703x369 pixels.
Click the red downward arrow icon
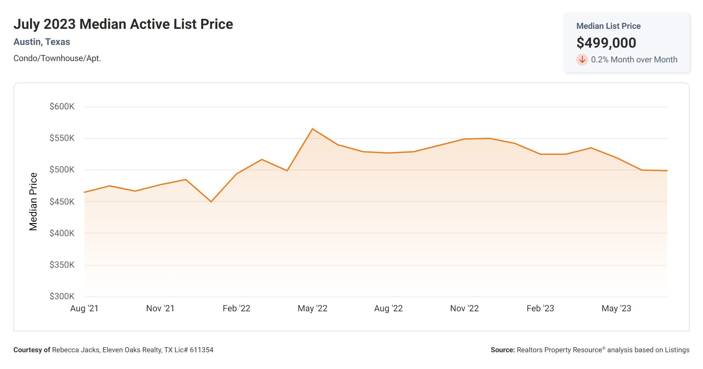[x=582, y=60]
